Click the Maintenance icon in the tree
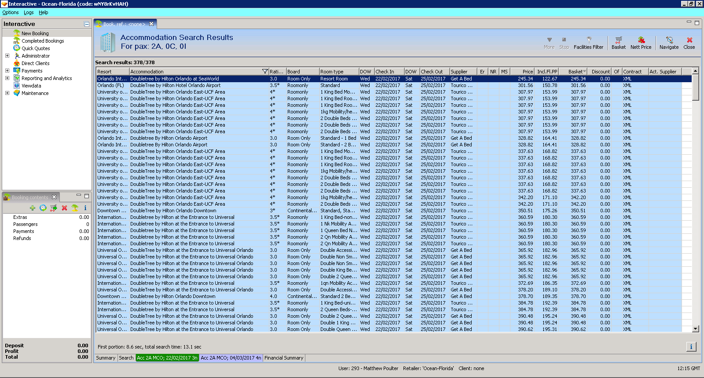Screen dimensions: 704x378 pyautogui.click(x=17, y=93)
